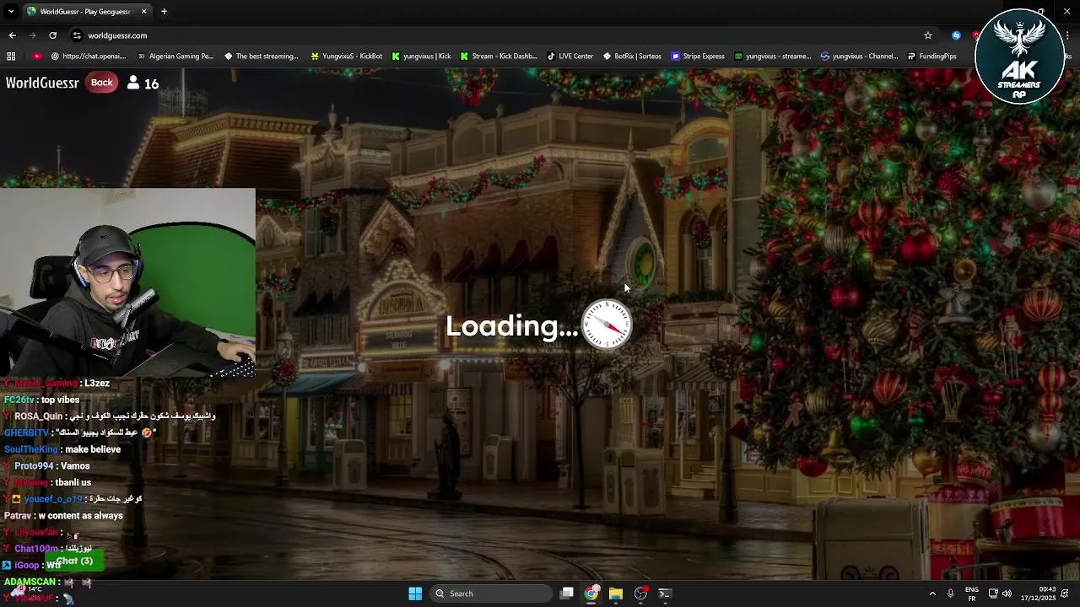Bookmark this page with the star icon
Screen dimensions: 1080x607
(928, 35)
